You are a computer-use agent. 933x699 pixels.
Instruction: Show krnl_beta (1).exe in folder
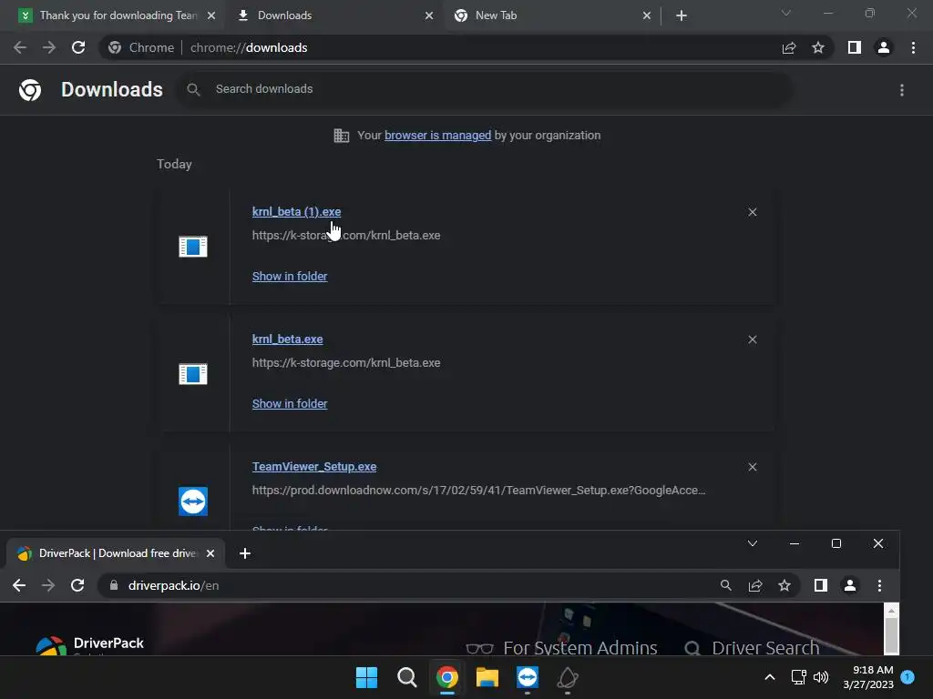pos(290,277)
